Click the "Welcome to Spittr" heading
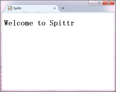Screen dimensions: 116x92 pos(39,23)
